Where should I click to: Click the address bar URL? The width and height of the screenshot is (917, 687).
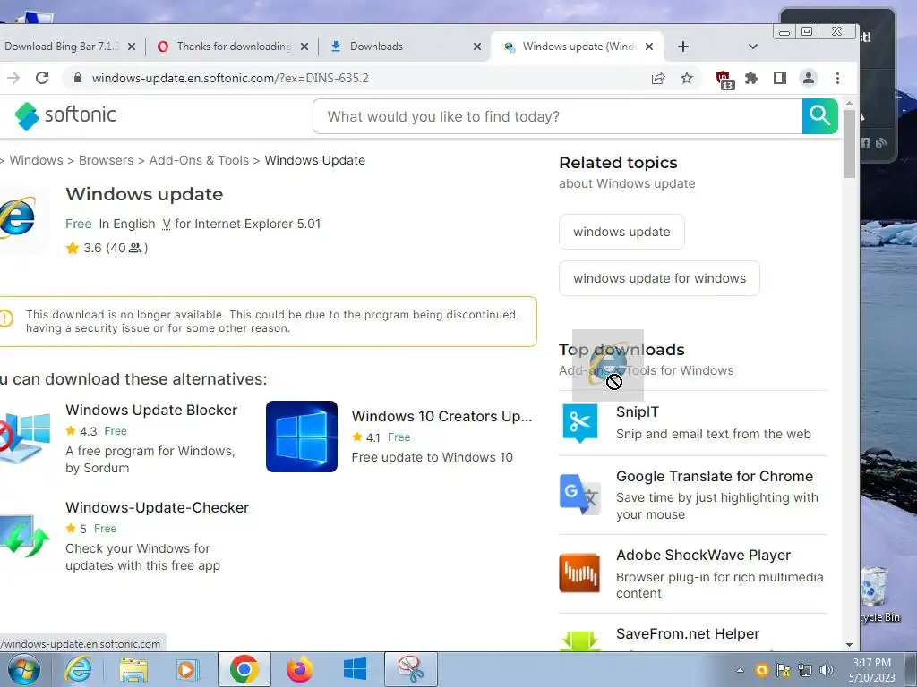(x=230, y=79)
